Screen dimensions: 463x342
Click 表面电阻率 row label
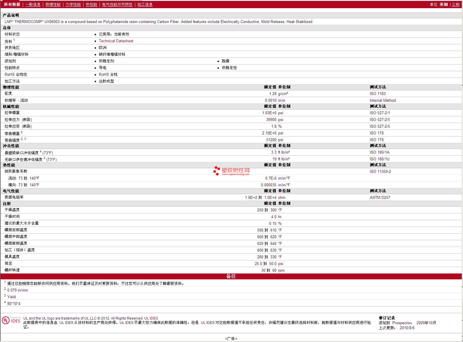[x=14, y=197]
